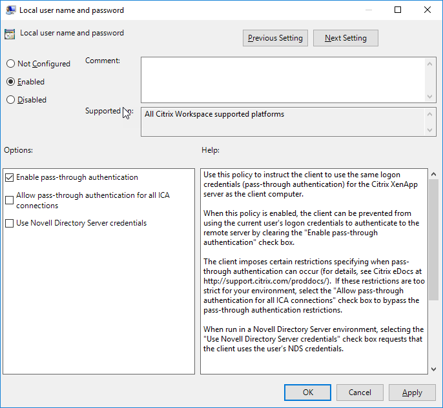
Task: Cancel the policy dialog
Action: click(x=360, y=392)
